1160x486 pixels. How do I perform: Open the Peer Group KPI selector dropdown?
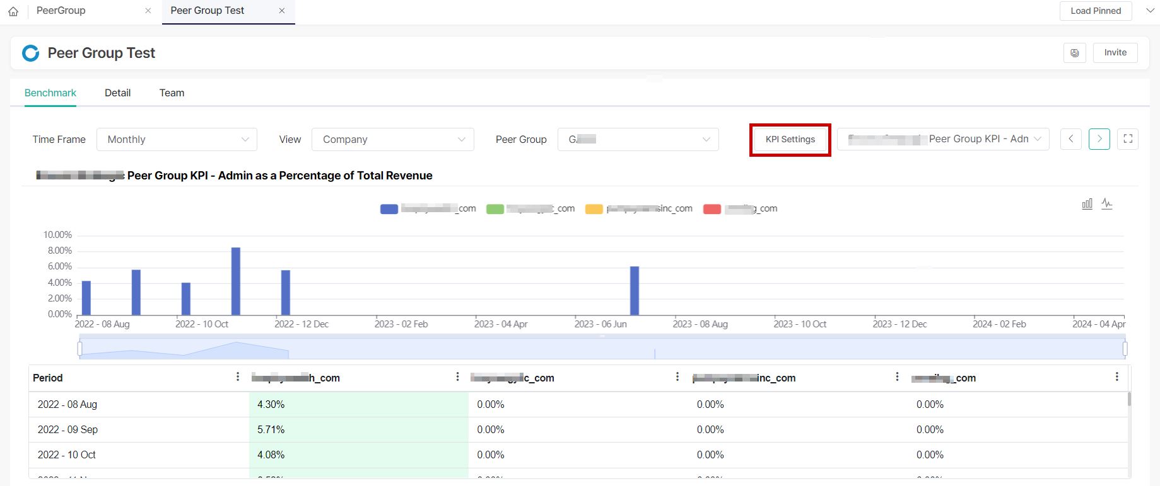click(x=943, y=139)
